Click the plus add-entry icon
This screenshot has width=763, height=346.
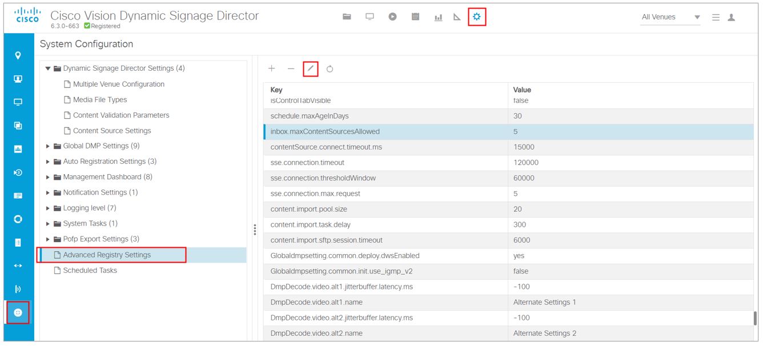pos(272,69)
